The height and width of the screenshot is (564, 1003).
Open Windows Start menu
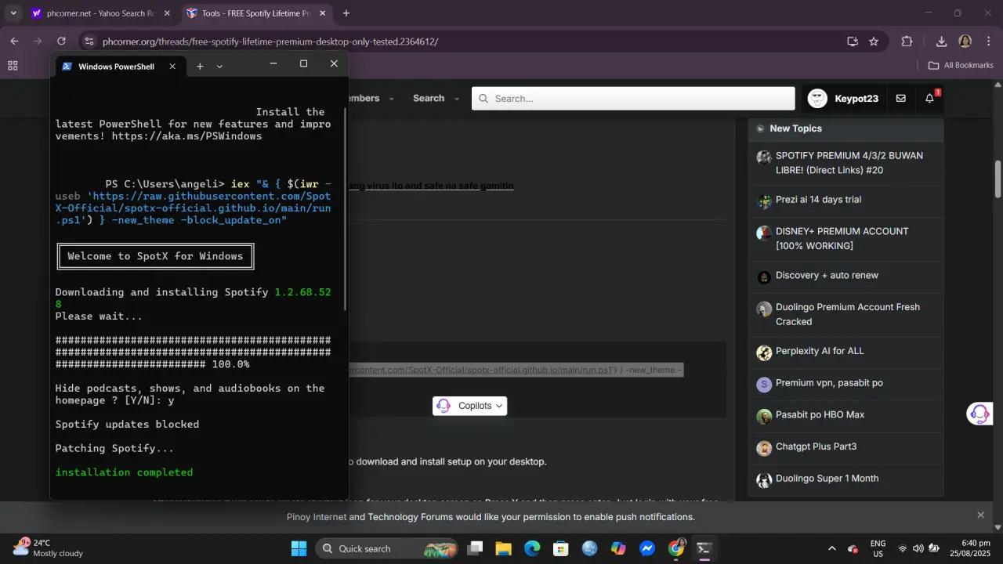coord(299,548)
